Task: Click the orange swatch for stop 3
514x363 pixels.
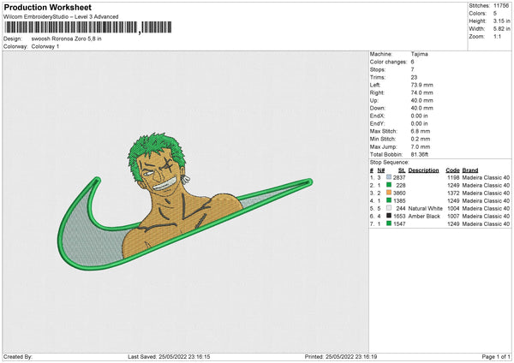Action: (x=389, y=193)
